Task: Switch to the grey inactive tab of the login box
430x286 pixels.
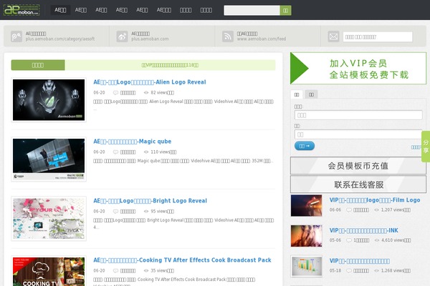Action: [311, 94]
